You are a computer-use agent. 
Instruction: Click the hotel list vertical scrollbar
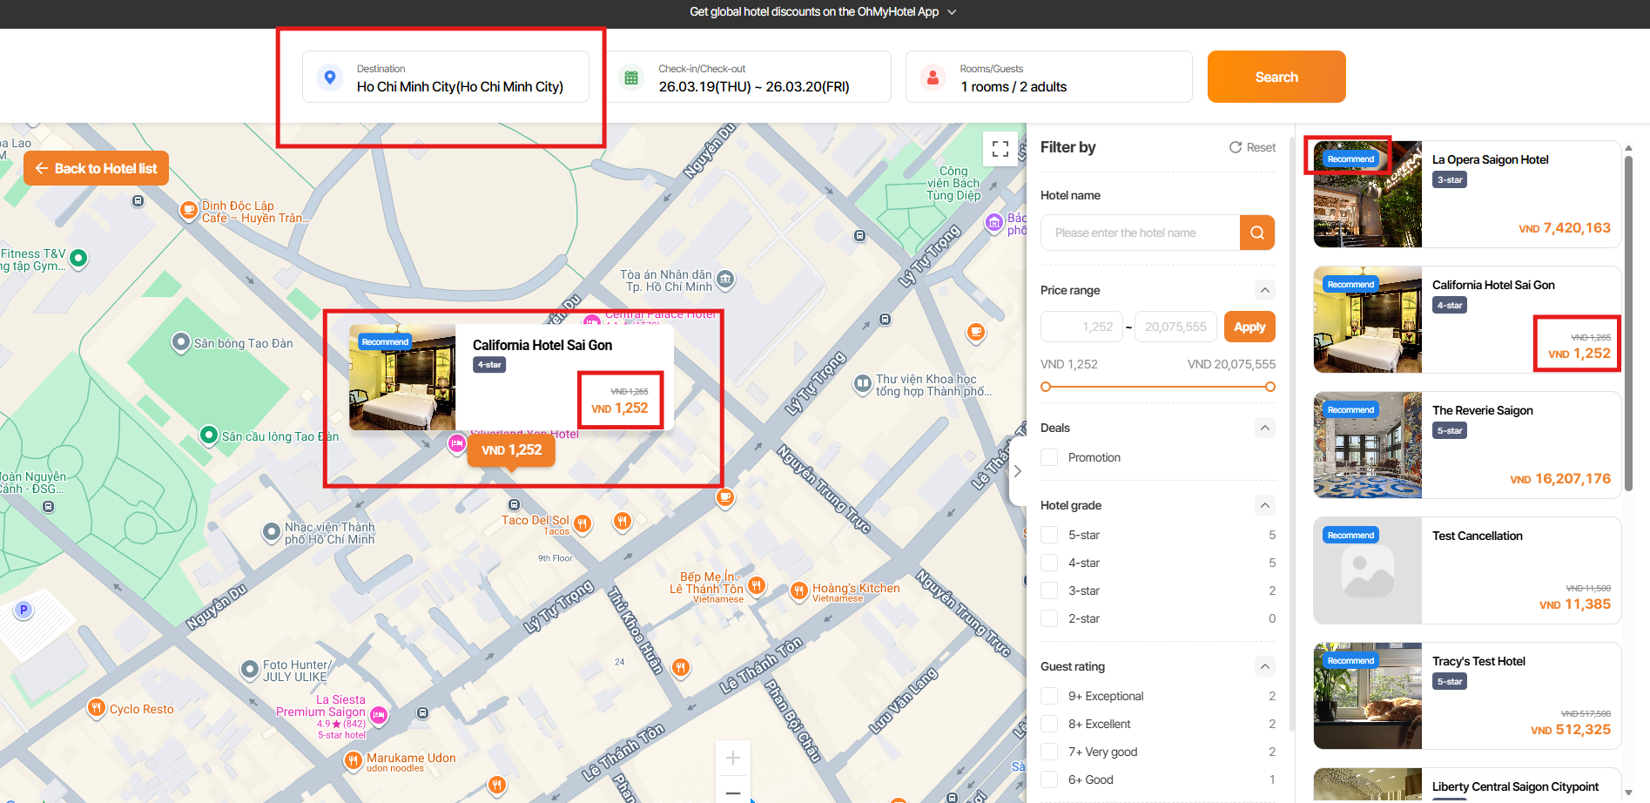tap(1628, 322)
